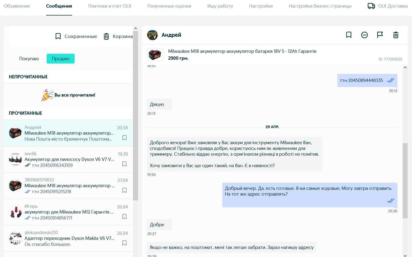The height and width of the screenshot is (257, 412).
Task: Open the Корзина trash folder
Action: click(118, 36)
